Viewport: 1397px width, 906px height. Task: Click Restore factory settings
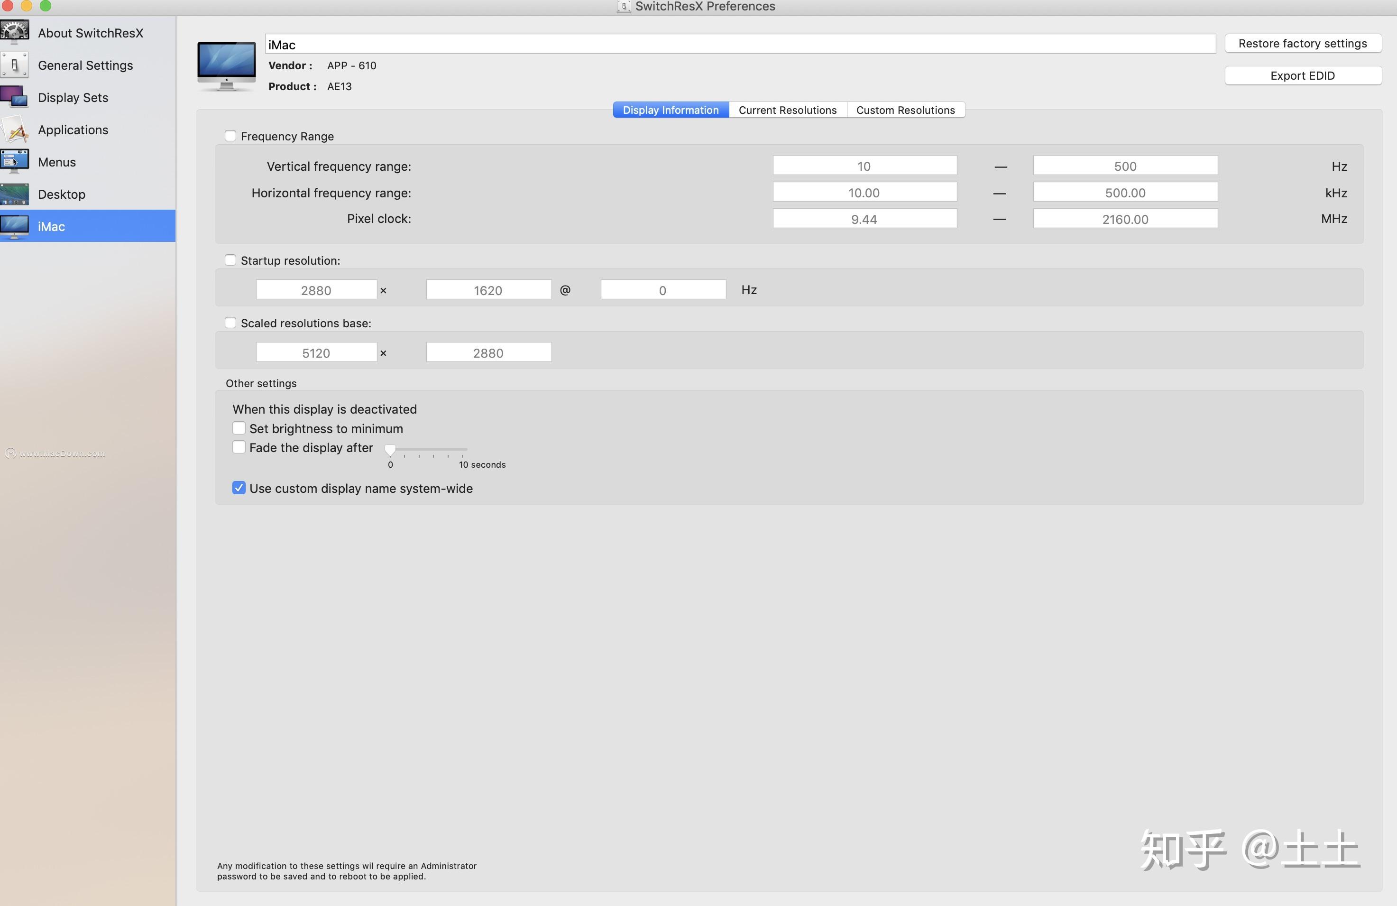(1303, 43)
